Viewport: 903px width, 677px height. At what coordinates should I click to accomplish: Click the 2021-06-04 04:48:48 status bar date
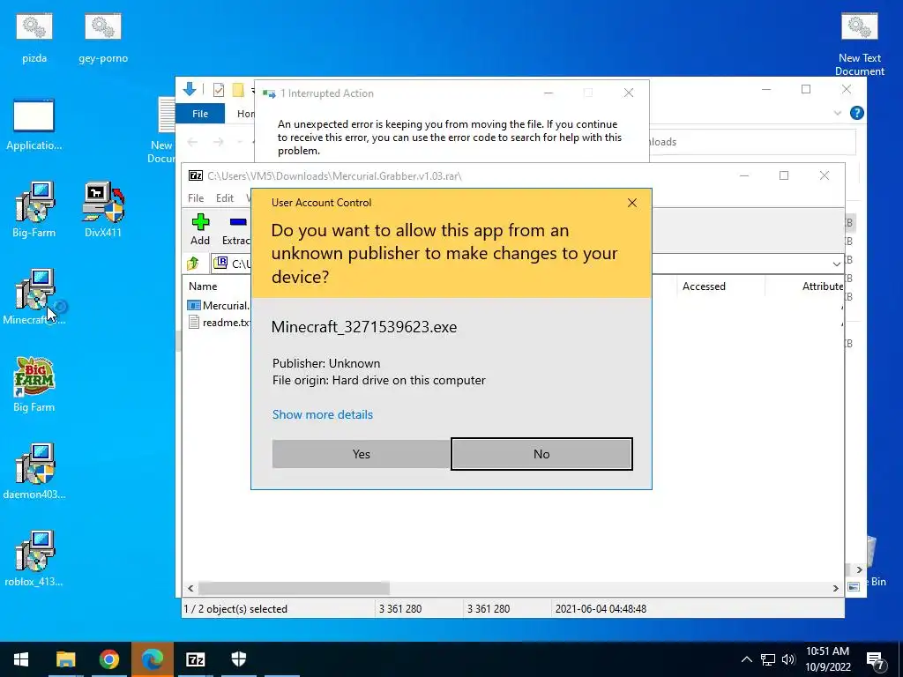[601, 608]
